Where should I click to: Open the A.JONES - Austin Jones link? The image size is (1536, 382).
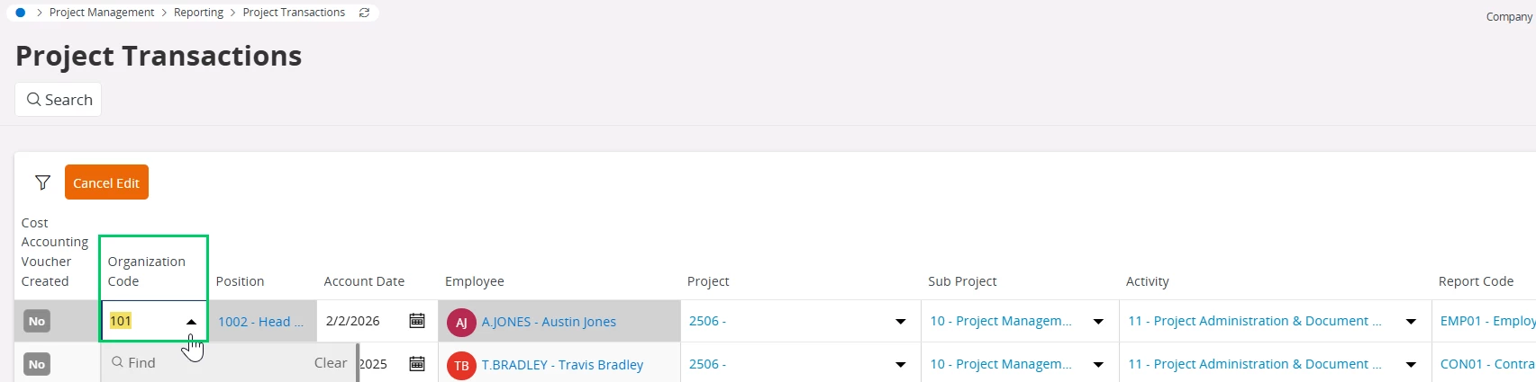point(549,322)
